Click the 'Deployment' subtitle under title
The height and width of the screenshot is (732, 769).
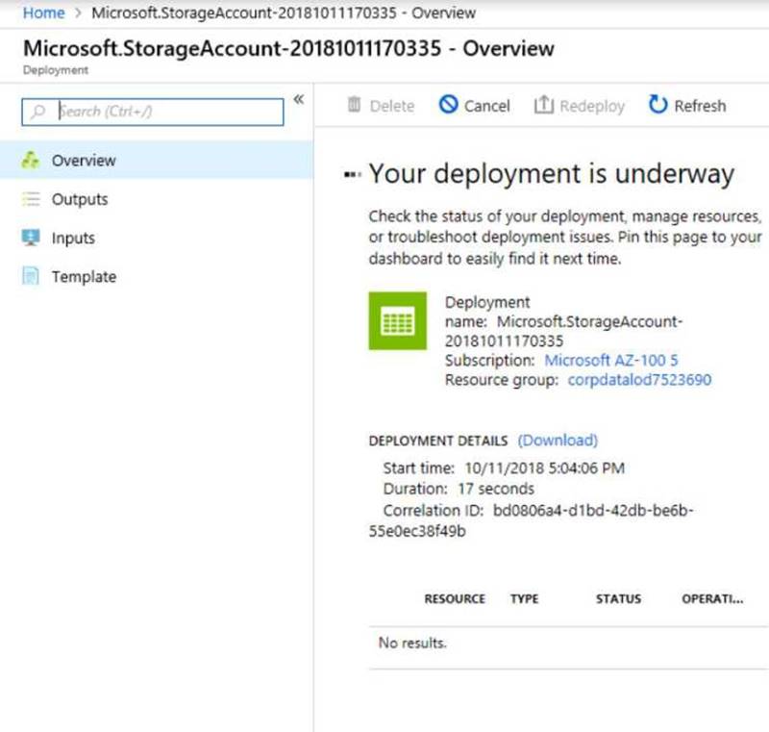pos(56,70)
